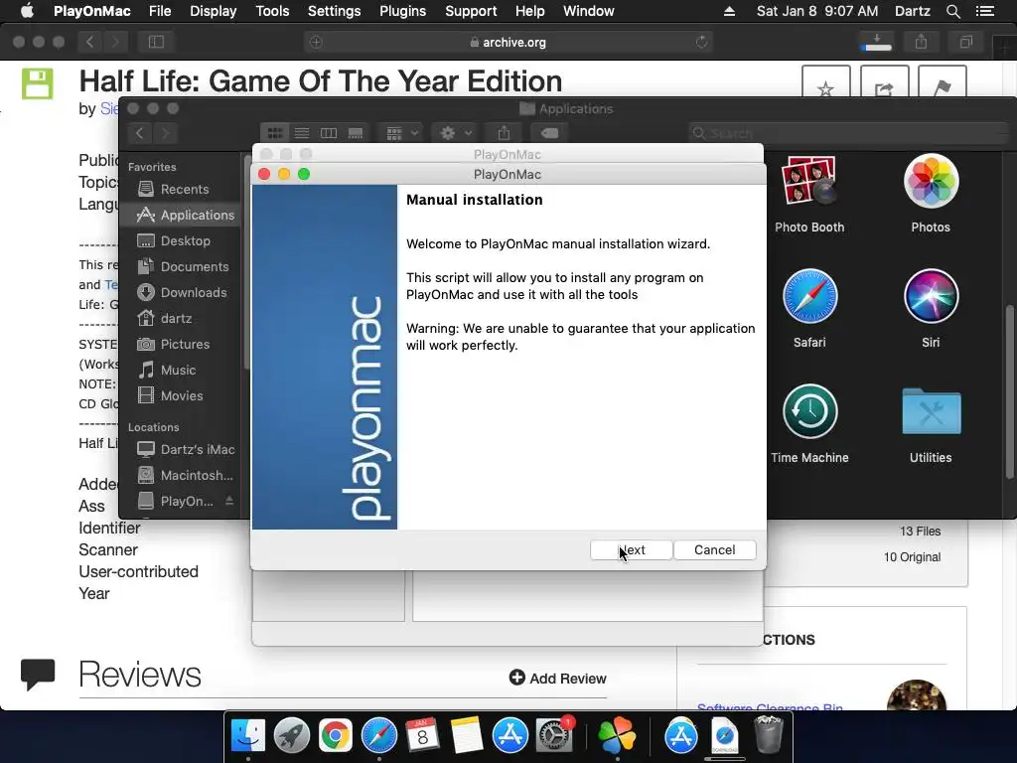
Task: Switch Finder to column view
Action: tap(329, 133)
